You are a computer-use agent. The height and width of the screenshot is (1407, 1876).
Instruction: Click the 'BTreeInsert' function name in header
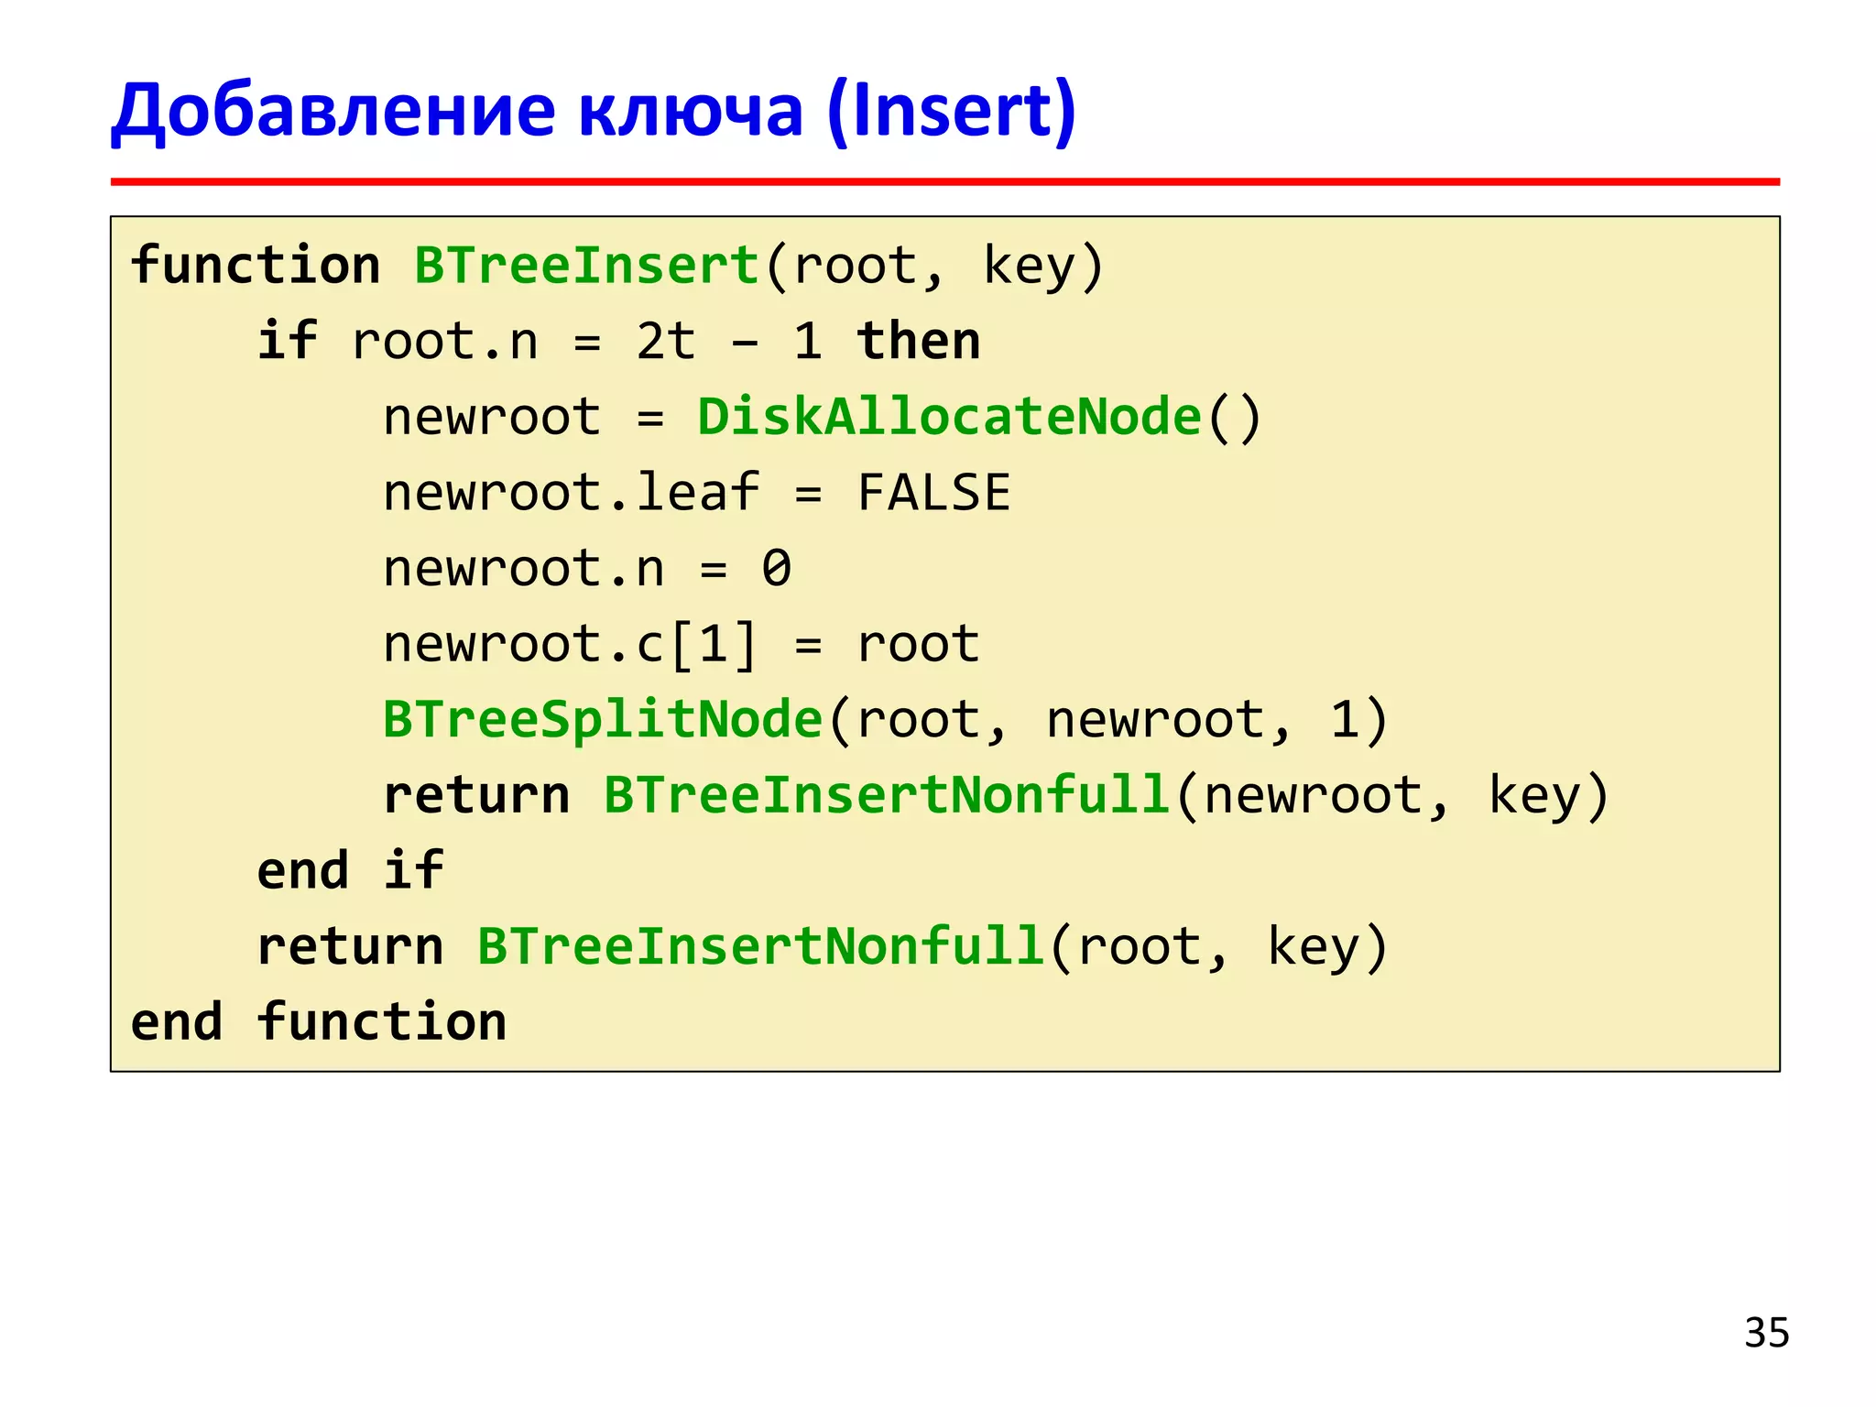tap(586, 266)
